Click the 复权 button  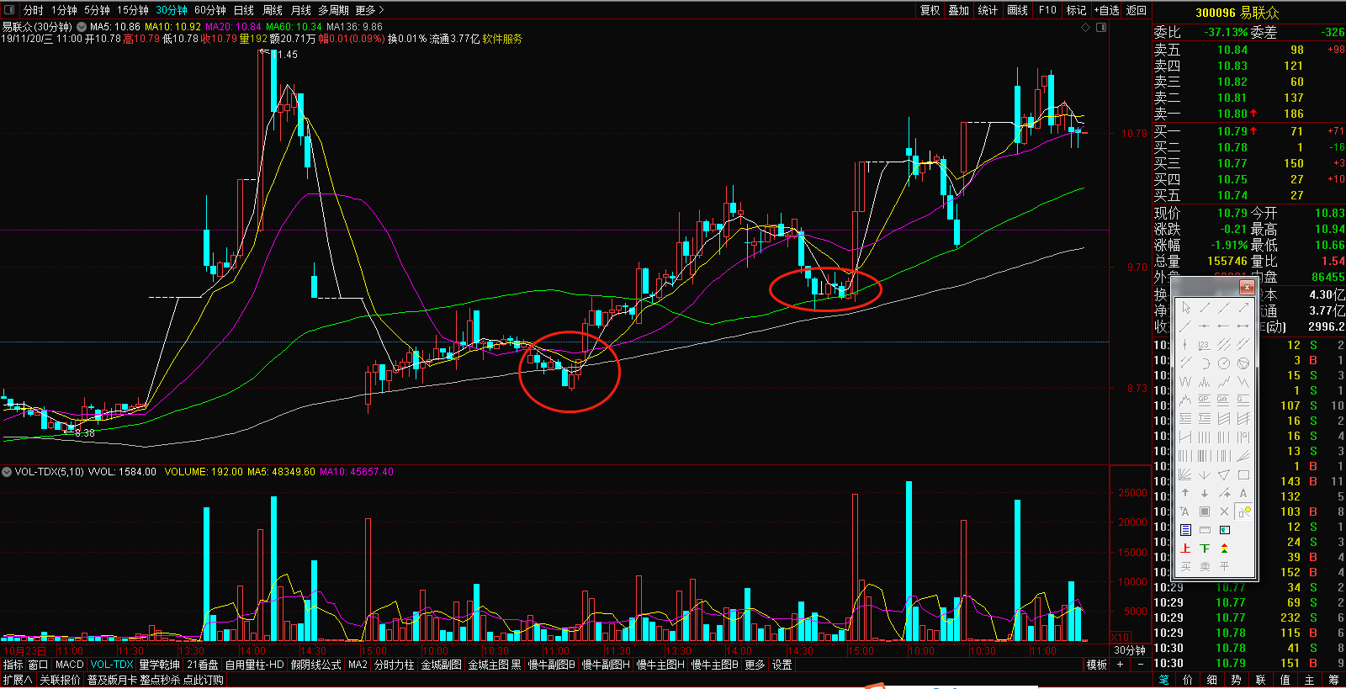click(x=930, y=10)
